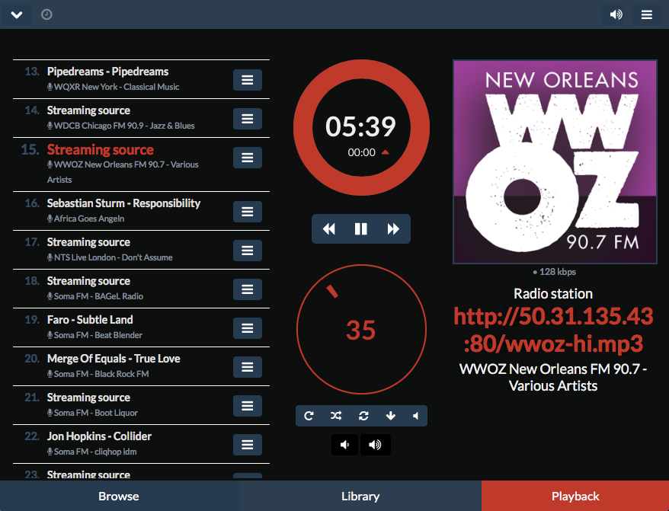Viewport: 669px width, 511px height.
Task: Open menu for WWOZ New Orleans row
Action: (x=248, y=158)
